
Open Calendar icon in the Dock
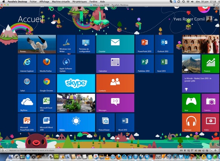click(x=79, y=157)
